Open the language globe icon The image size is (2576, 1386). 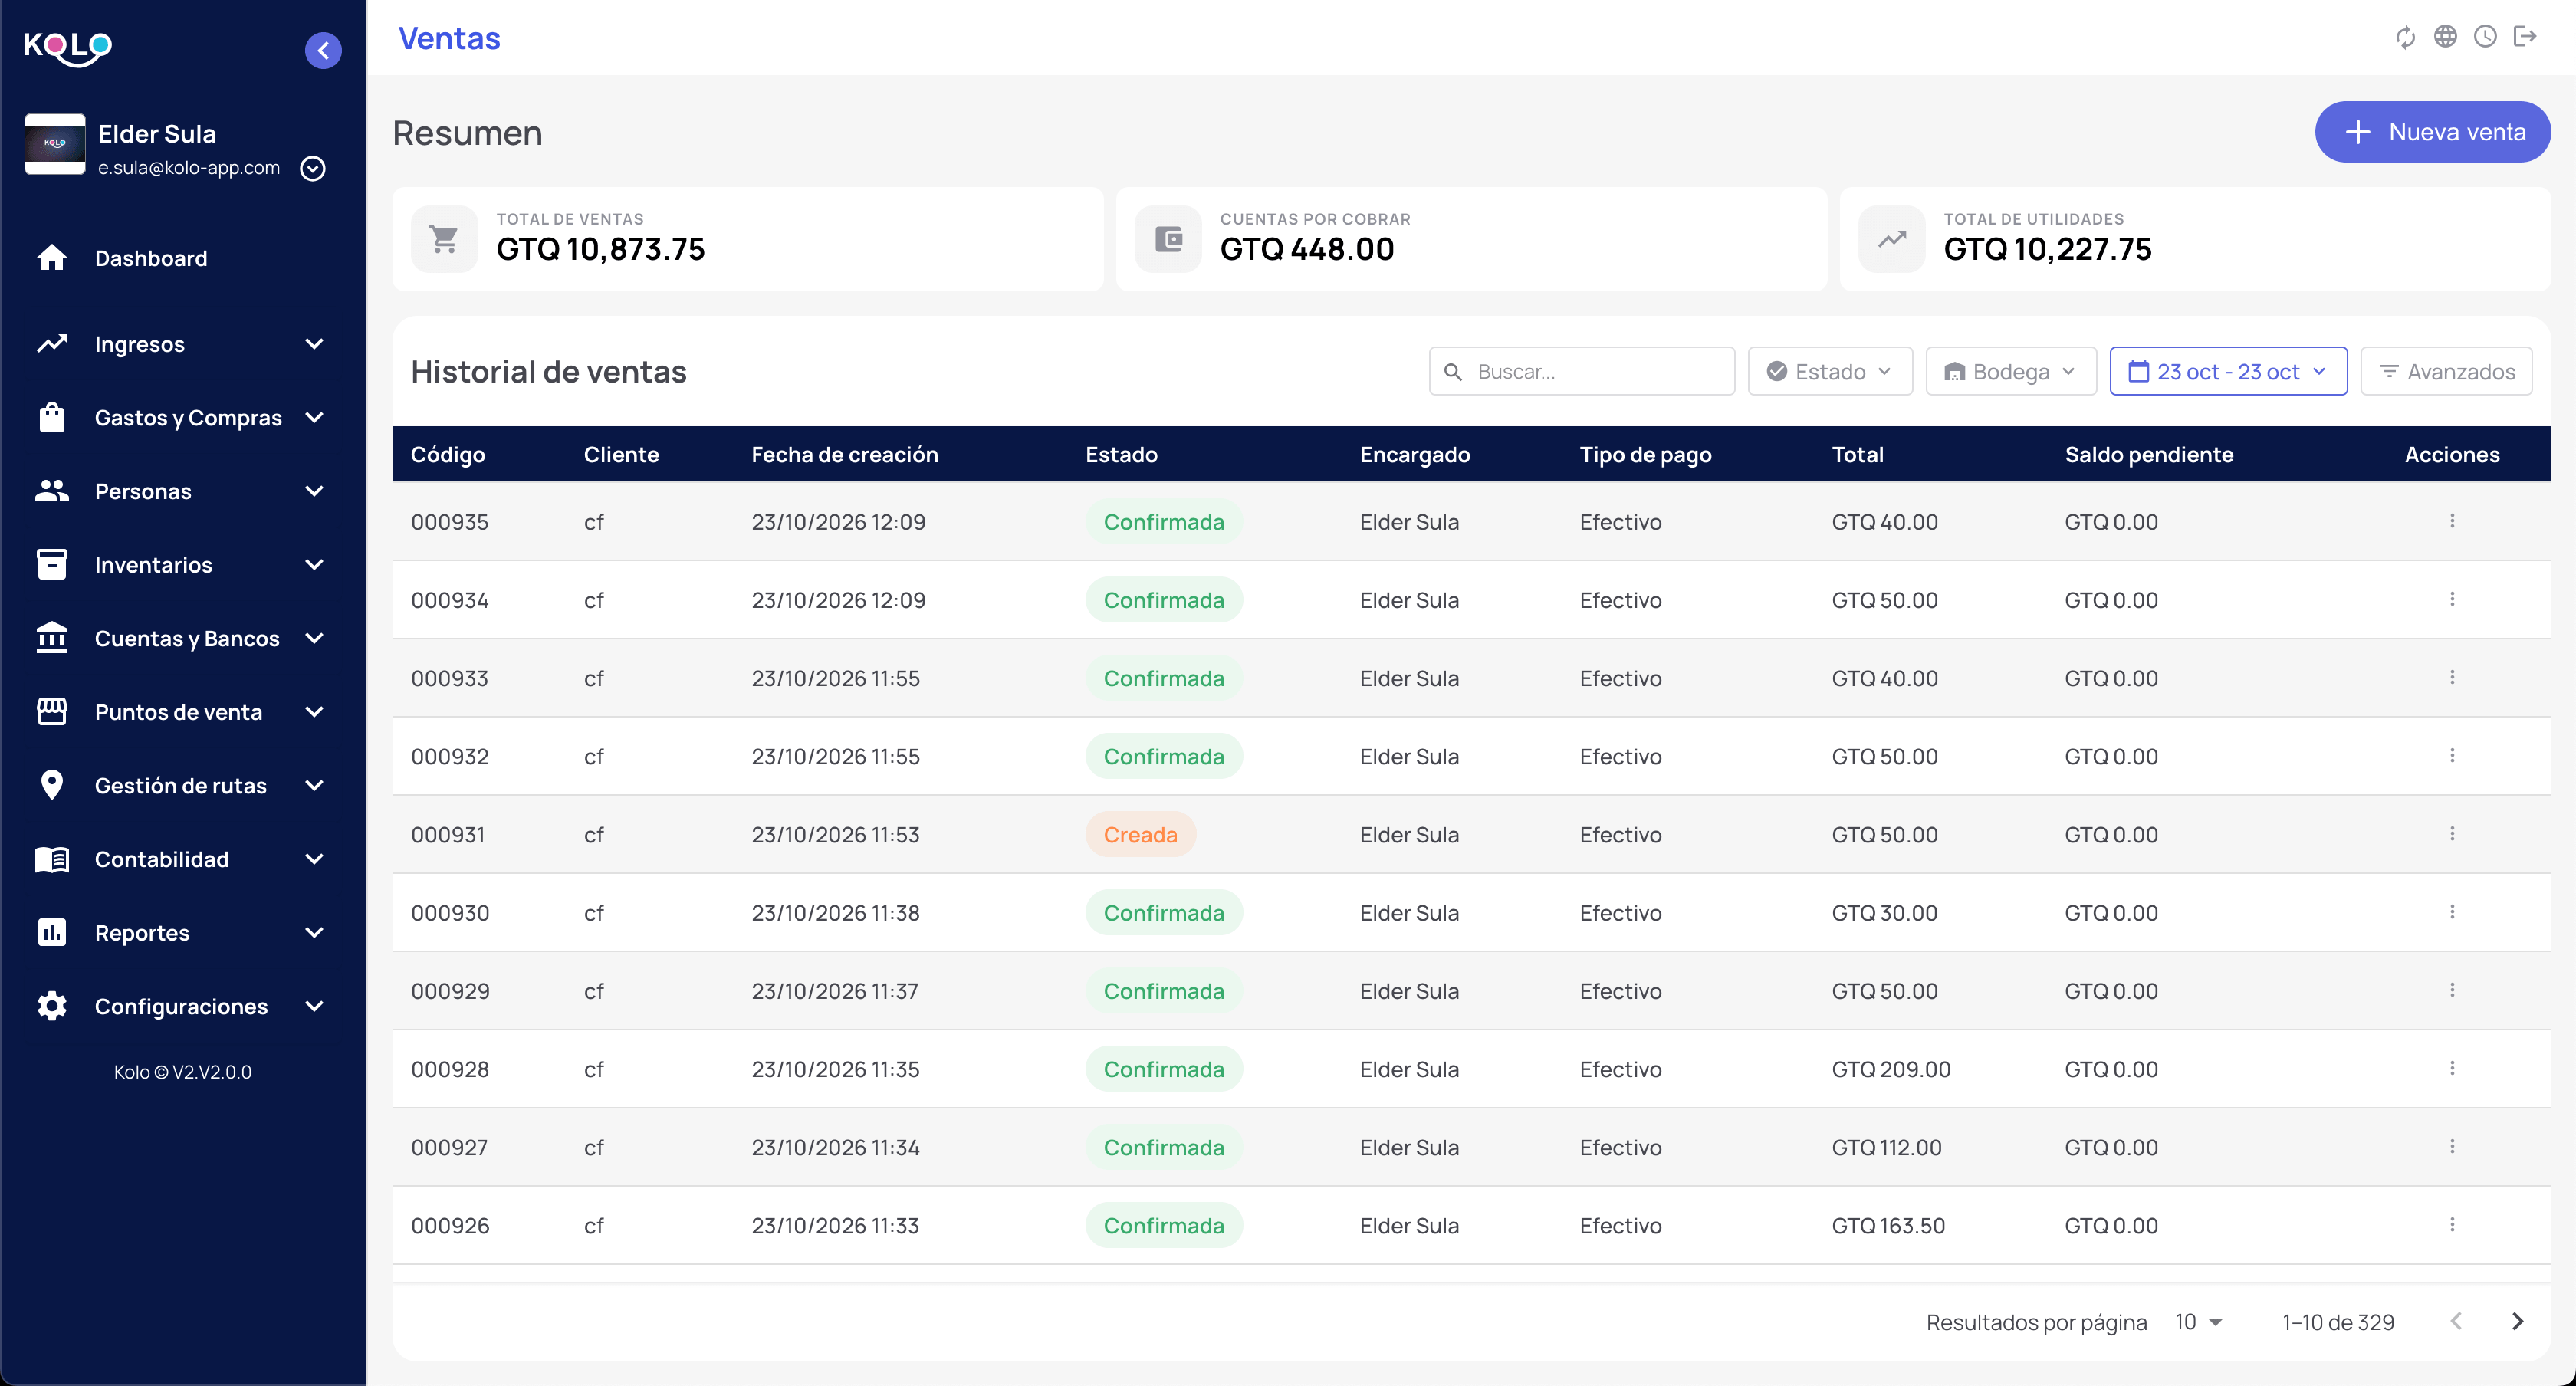pyautogui.click(x=2445, y=37)
